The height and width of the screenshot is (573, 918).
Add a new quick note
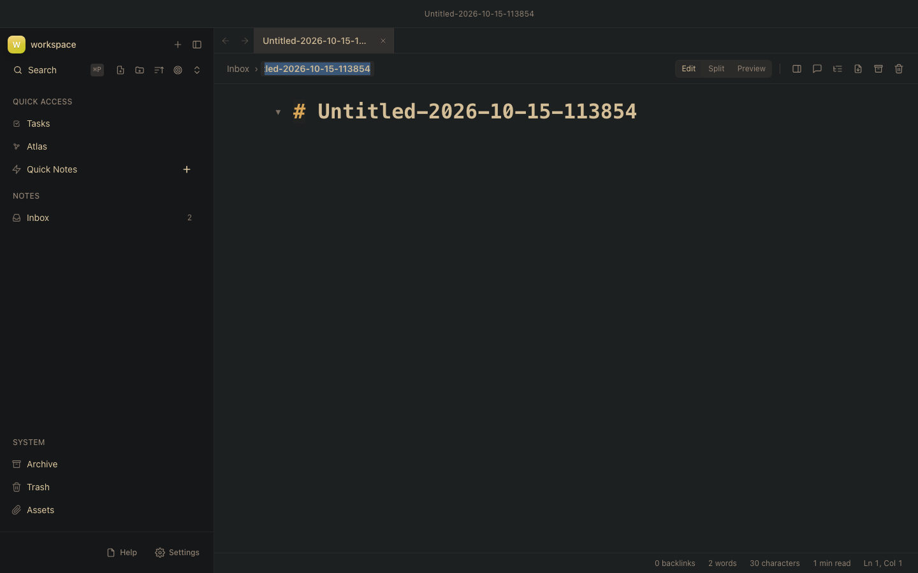tap(187, 169)
